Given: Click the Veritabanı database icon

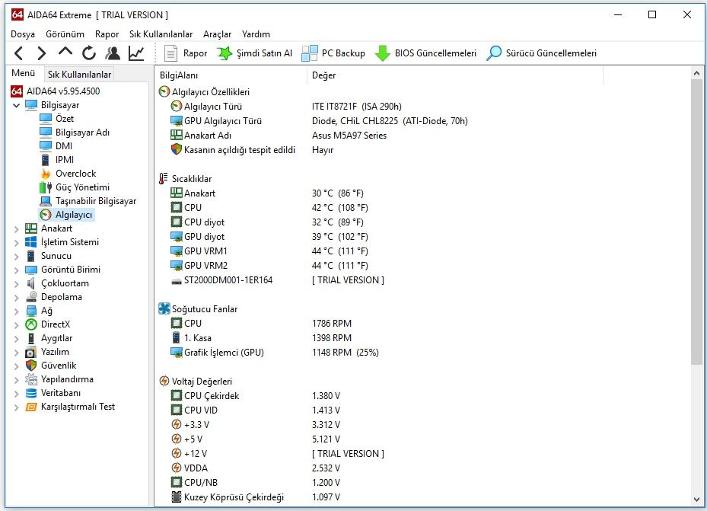Looking at the screenshot, I should pyautogui.click(x=31, y=393).
